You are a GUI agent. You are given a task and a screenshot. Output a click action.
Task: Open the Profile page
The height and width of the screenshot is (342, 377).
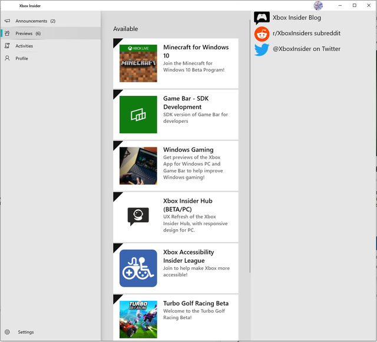[51, 58]
